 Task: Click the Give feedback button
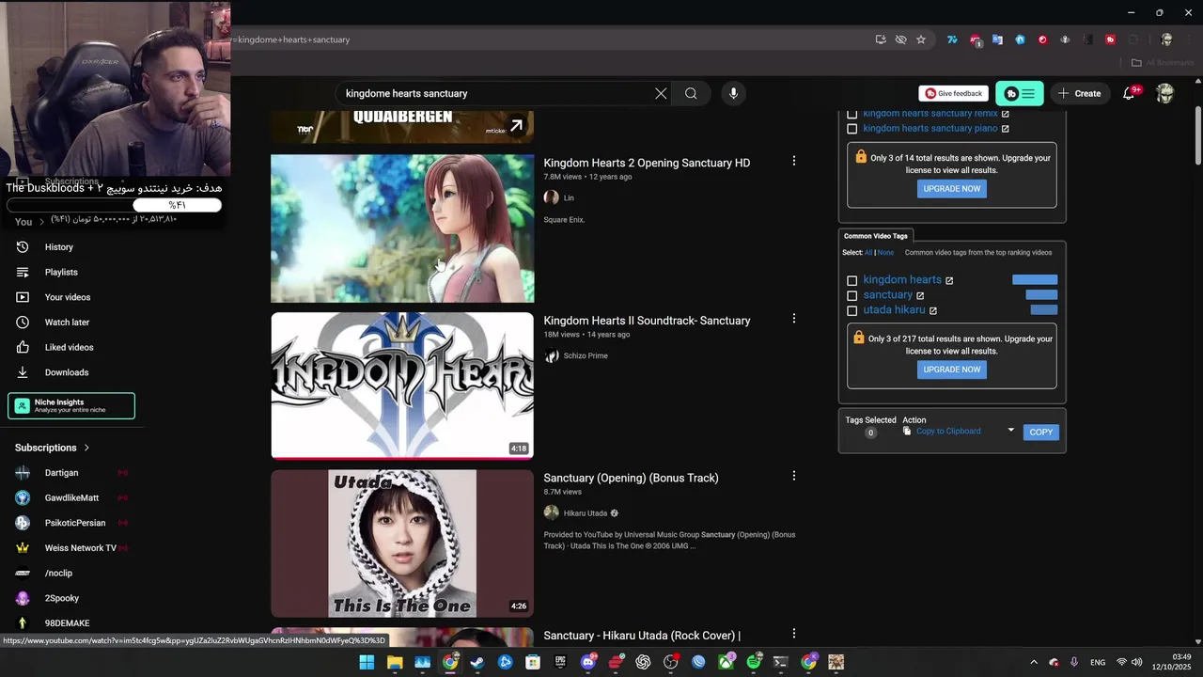pyautogui.click(x=954, y=93)
